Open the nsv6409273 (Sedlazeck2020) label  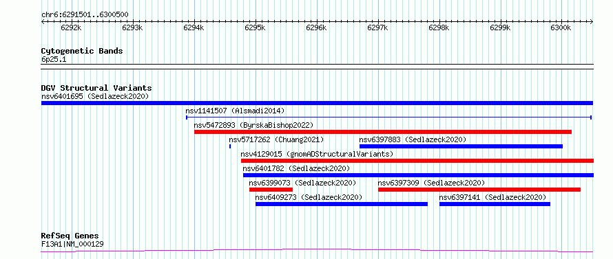point(309,197)
